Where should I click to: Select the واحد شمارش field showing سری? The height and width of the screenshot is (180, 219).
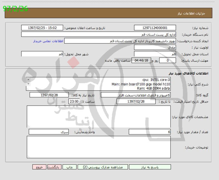pos(49,132)
